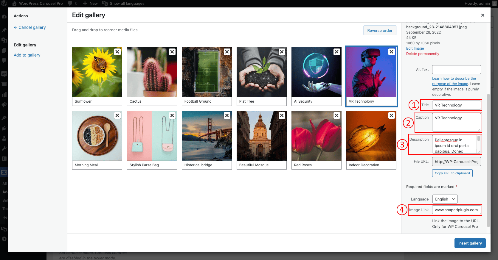Remove the Sunflower image from gallery
Image resolution: width=498 pixels, height=260 pixels.
click(117, 52)
